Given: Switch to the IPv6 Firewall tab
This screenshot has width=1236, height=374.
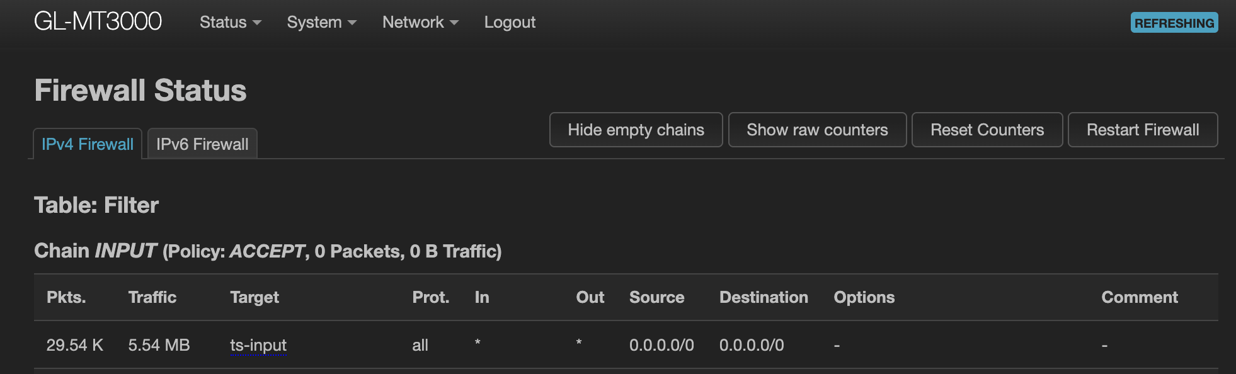Looking at the screenshot, I should 202,144.
